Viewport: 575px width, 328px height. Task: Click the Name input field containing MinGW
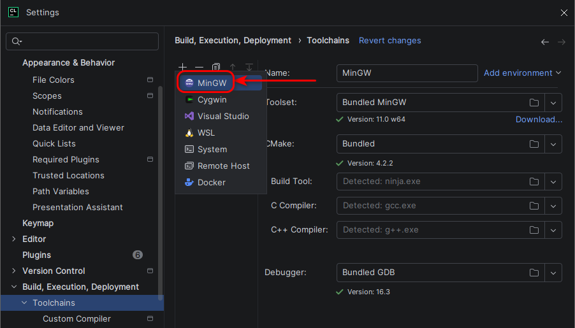tap(407, 73)
